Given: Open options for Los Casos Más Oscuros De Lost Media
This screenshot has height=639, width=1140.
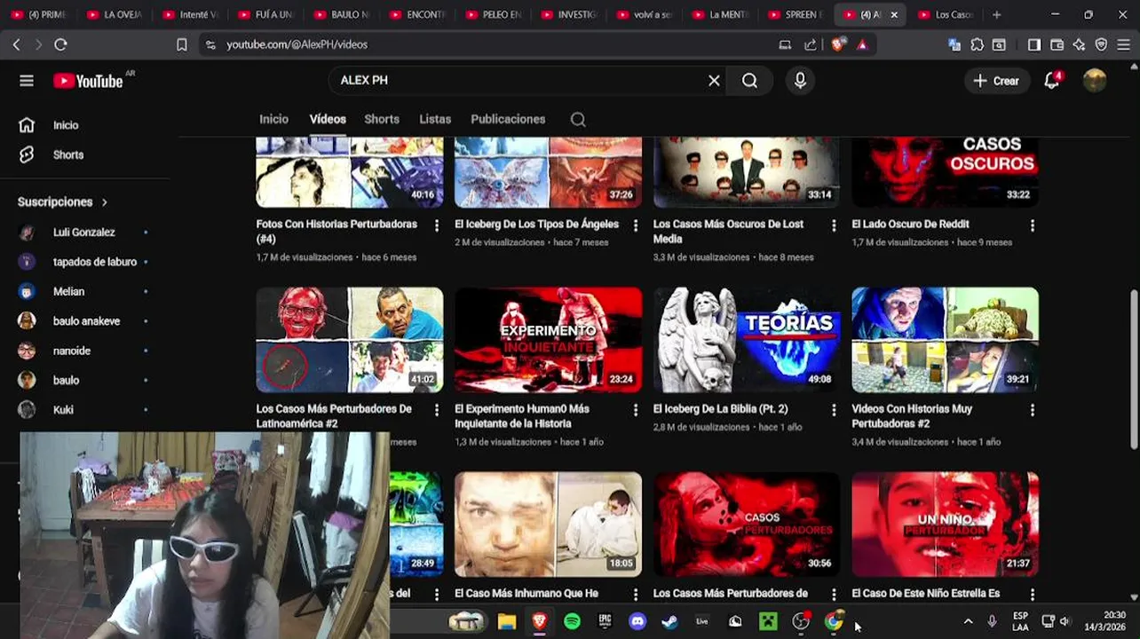Looking at the screenshot, I should [x=834, y=226].
